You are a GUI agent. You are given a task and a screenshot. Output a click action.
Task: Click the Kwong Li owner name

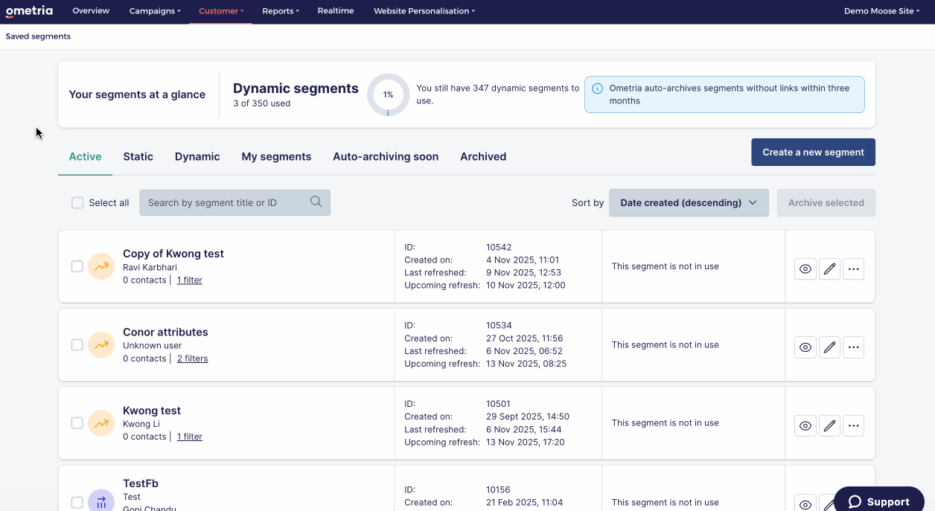click(141, 424)
